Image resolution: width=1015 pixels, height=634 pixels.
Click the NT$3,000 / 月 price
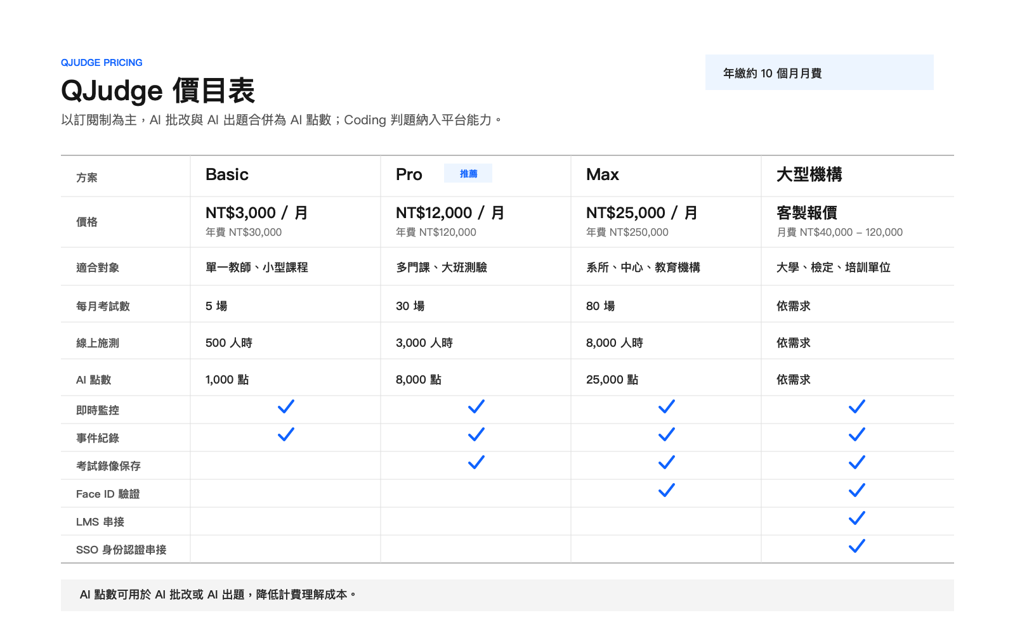257,213
